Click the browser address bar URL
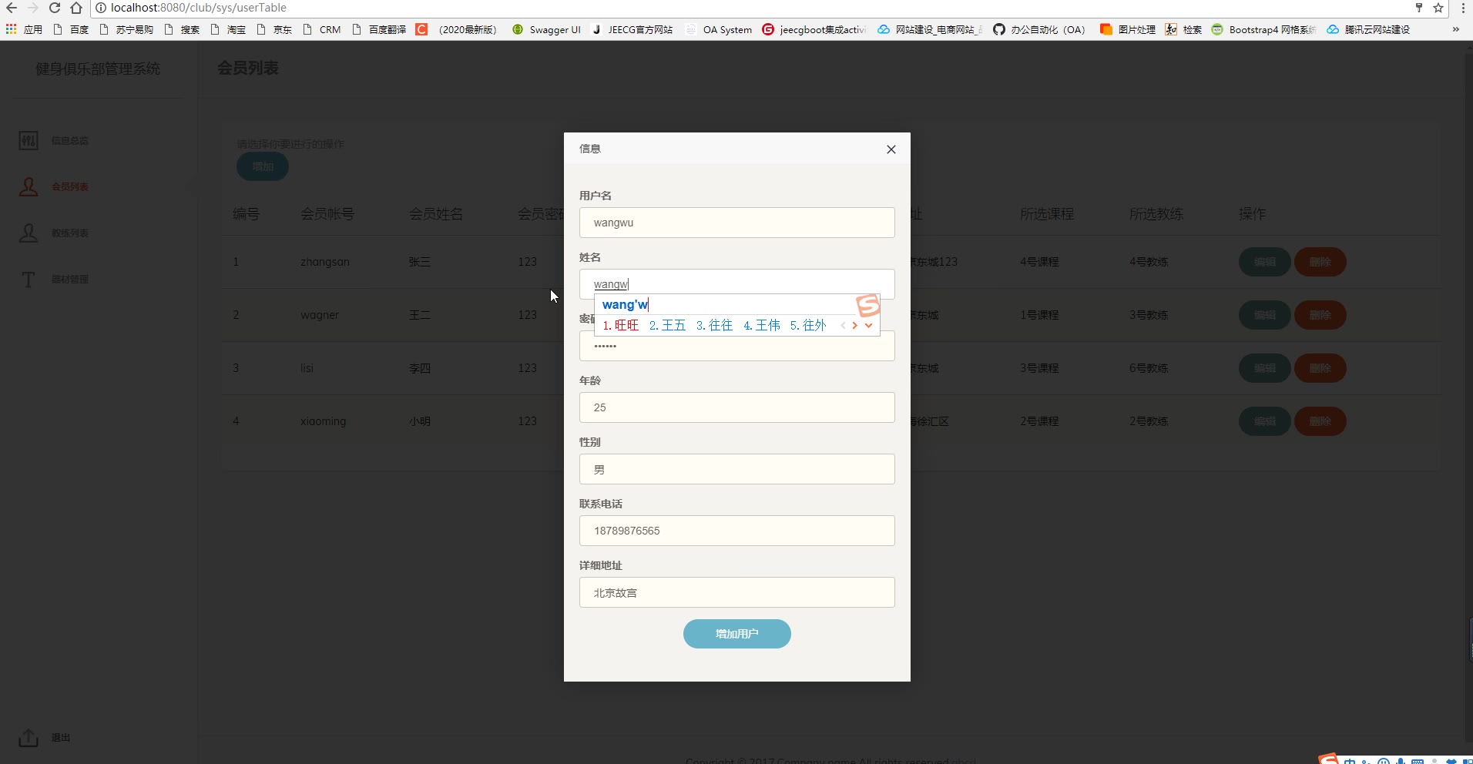The image size is (1473, 764). point(199,8)
